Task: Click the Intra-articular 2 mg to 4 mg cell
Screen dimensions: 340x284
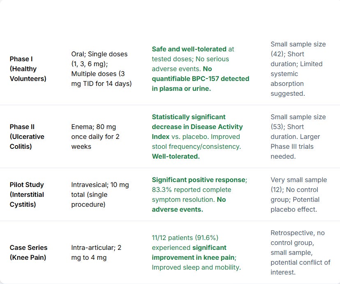Action: point(96,252)
